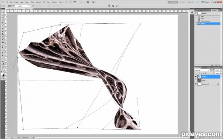Select the Eraser tool
Screen dimensions: 223x139
point(3,39)
